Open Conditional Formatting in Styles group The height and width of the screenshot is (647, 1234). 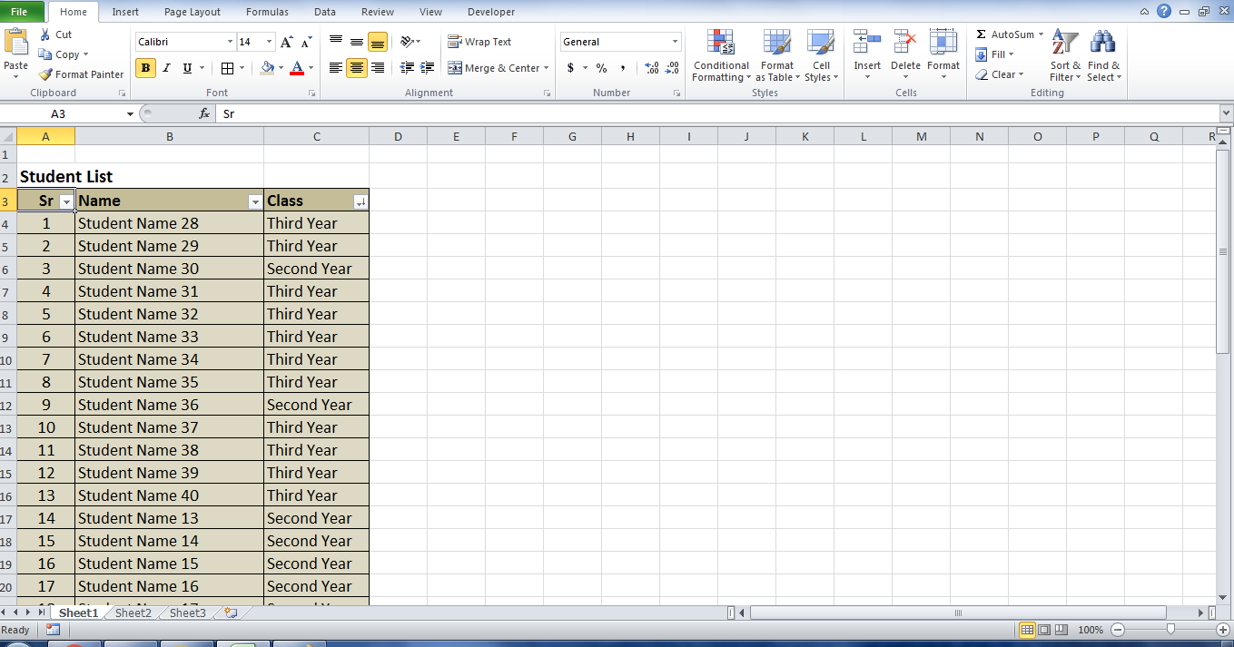click(721, 56)
